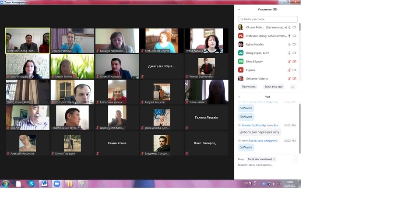394x223 pixels.
Task: Toggle Rybka Nataliia's microphone in the participants list
Action: (x=289, y=45)
